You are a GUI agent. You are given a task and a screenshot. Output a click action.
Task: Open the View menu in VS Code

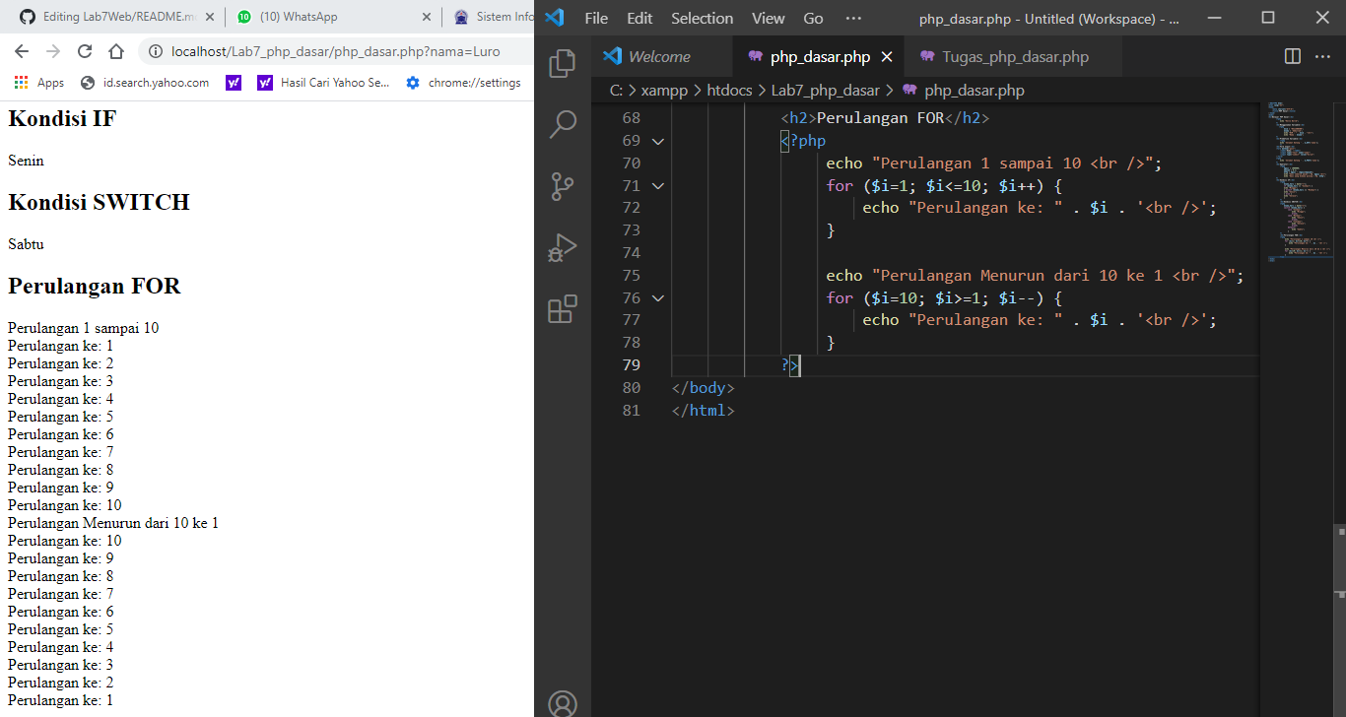(768, 18)
